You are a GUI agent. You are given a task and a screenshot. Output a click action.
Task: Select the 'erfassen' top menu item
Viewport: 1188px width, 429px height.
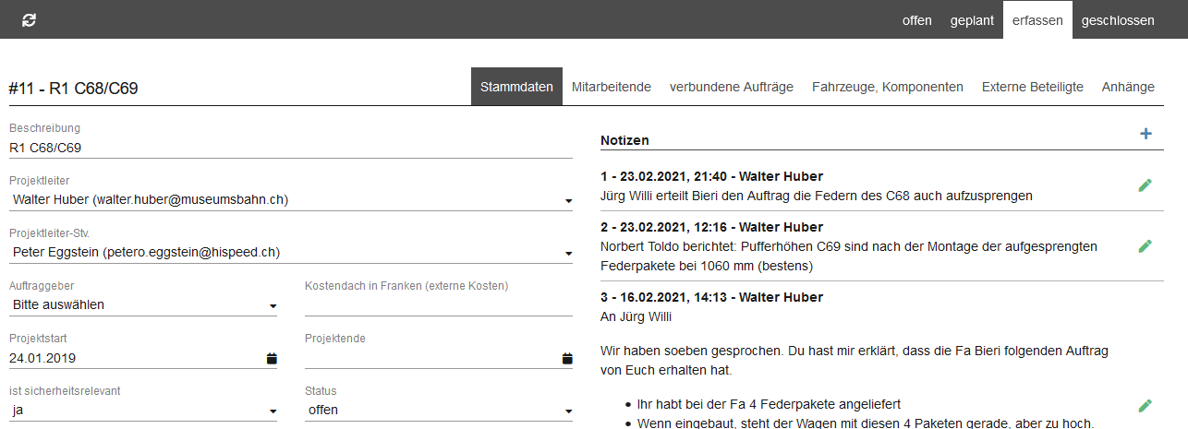pyautogui.click(x=1037, y=19)
